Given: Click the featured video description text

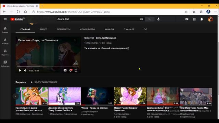Looking at the screenshot, I should [106, 48].
